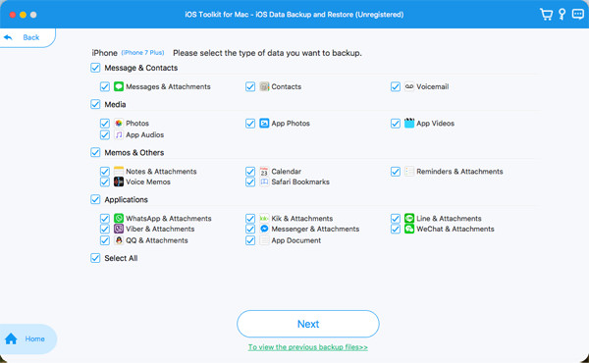Viewport: 589px width, 363px height.
Task: Click the Calendar 23 icon
Action: 264,171
